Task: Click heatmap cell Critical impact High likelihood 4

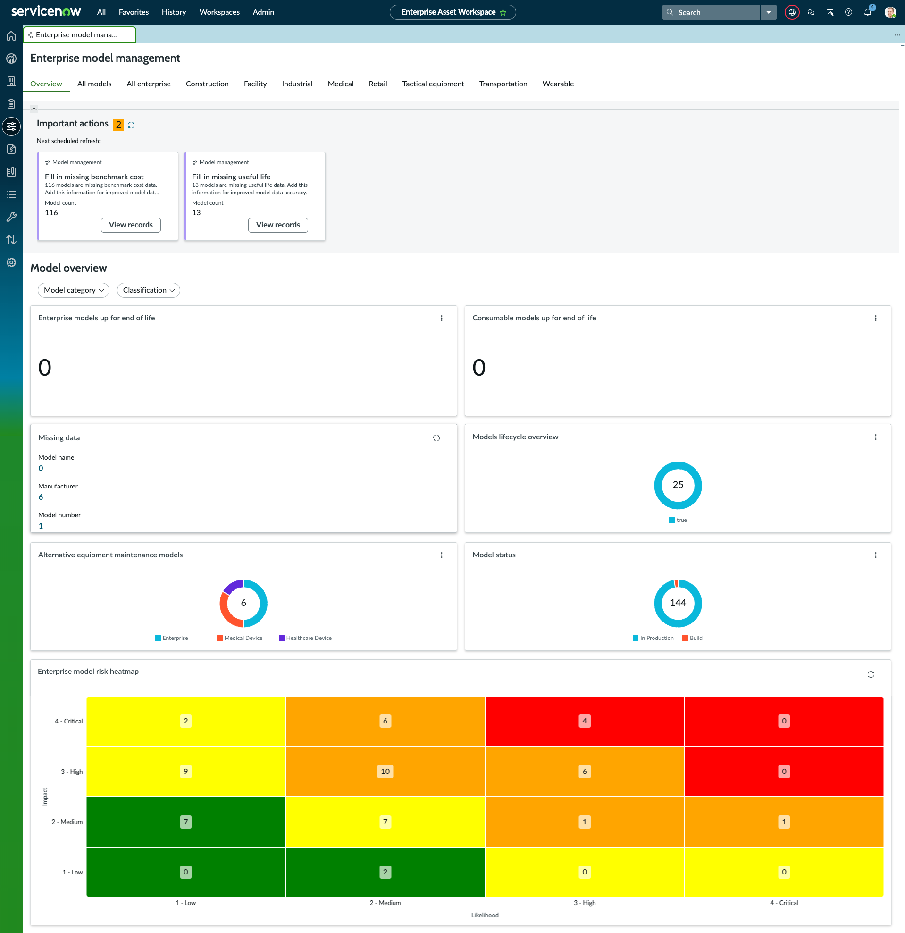Action: point(585,721)
